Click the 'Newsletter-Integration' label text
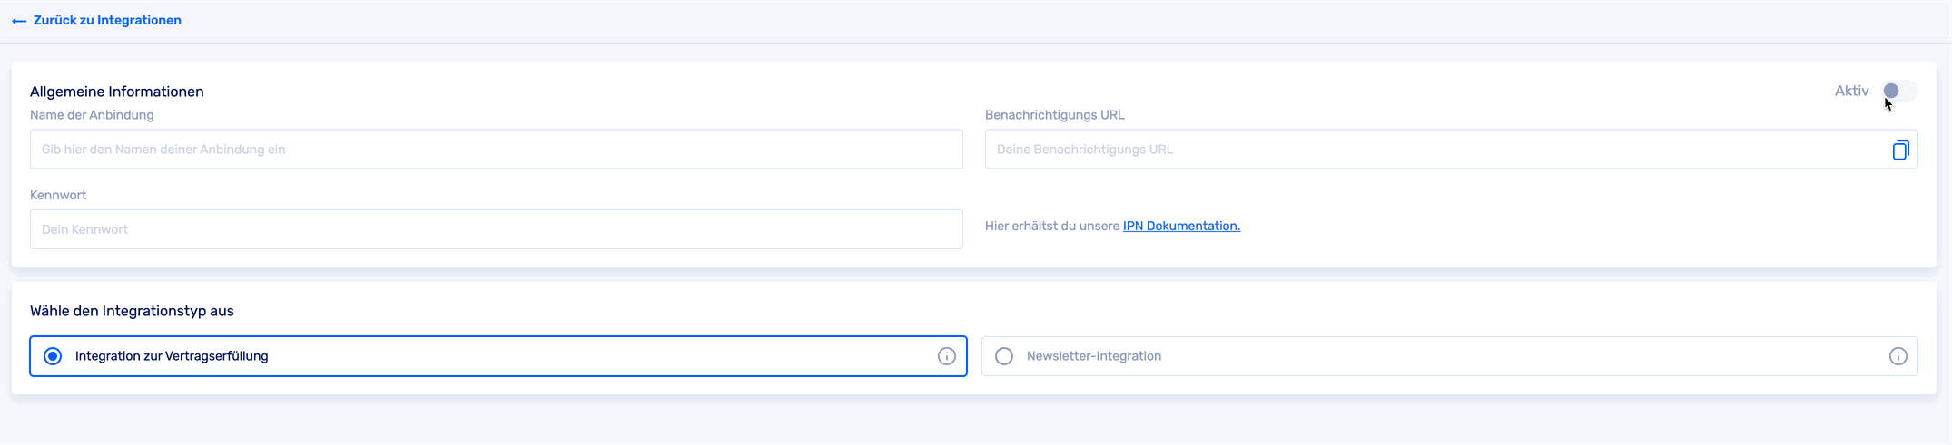 [x=1093, y=356]
